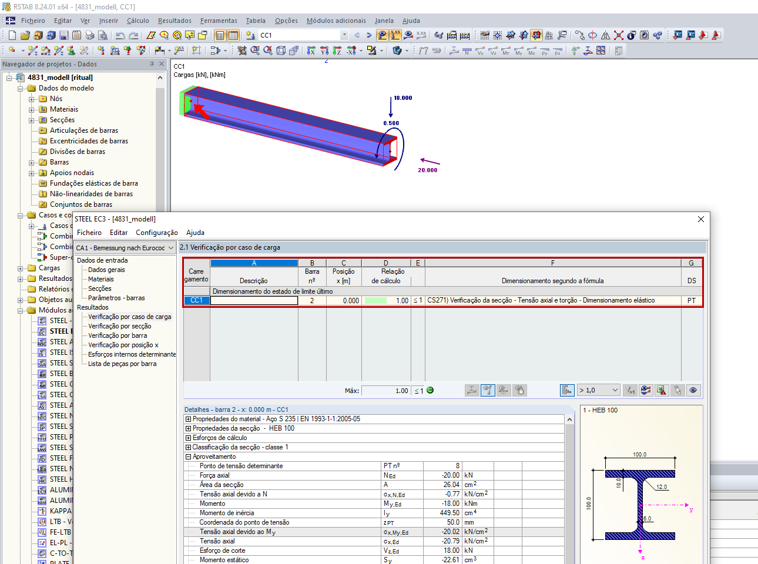Click the Descrição input cell for CC1
Image resolution: width=758 pixels, height=564 pixels.
[254, 301]
